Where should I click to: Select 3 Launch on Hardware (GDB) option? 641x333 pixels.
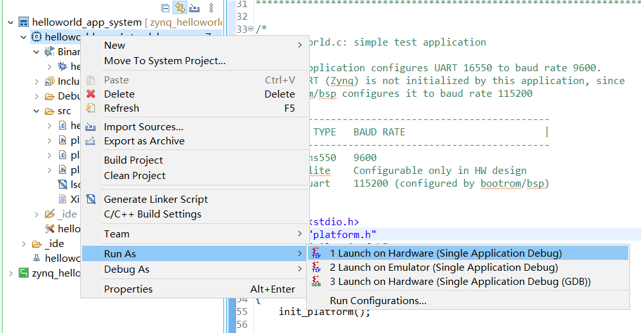[x=468, y=282]
